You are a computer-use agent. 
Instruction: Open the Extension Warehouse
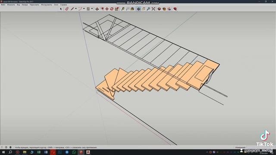(164, 9)
